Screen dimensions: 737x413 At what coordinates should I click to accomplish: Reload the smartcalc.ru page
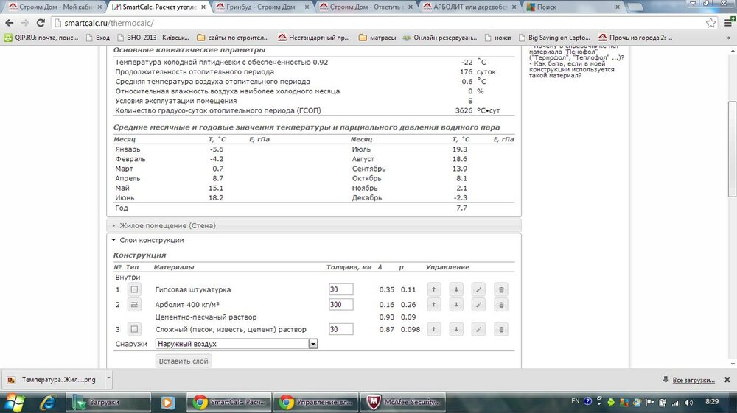(x=41, y=23)
